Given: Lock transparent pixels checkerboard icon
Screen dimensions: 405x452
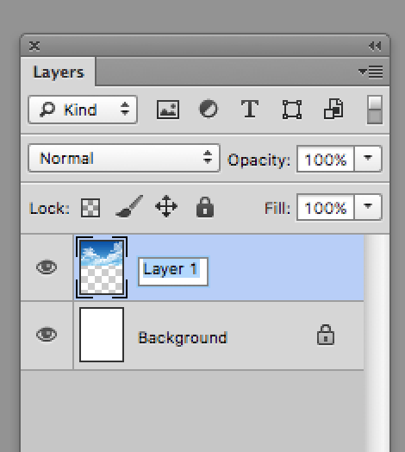Looking at the screenshot, I should [x=90, y=208].
